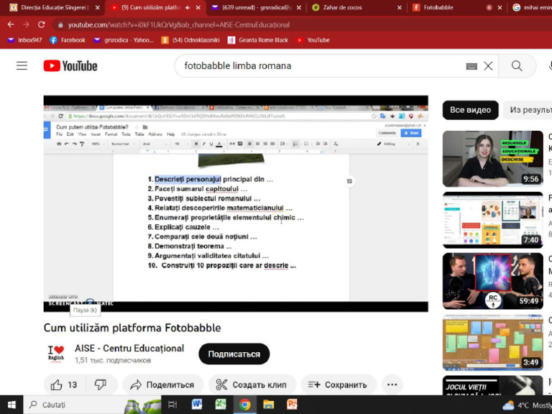The height and width of the screenshot is (414, 552).
Task: Clear the search box with the X
Action: tap(488, 66)
